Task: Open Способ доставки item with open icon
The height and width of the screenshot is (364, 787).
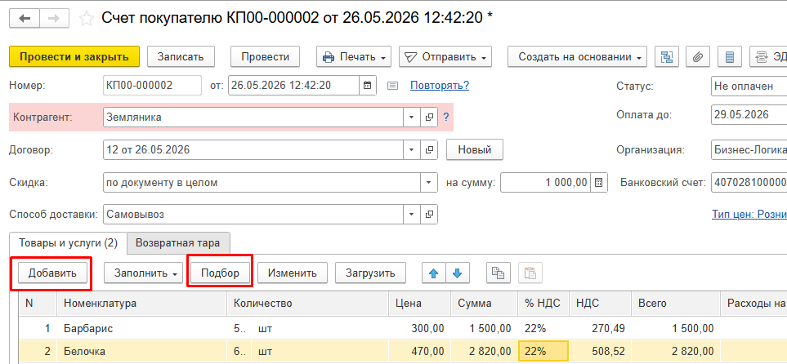Action: click(x=429, y=215)
